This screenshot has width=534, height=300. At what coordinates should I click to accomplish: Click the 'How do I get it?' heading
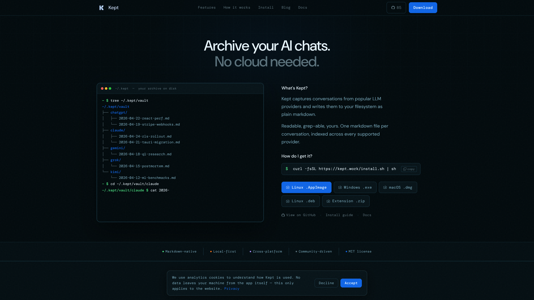click(297, 156)
